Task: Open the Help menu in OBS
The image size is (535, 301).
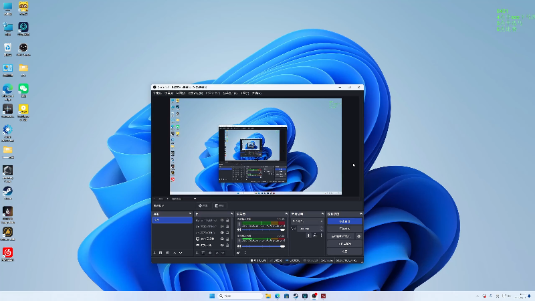Action: [255, 94]
